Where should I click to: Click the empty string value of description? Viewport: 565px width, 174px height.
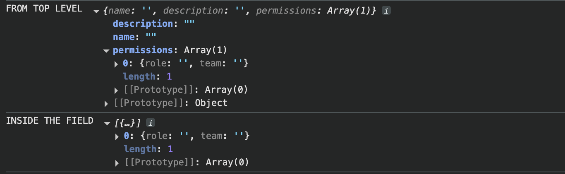point(189,24)
